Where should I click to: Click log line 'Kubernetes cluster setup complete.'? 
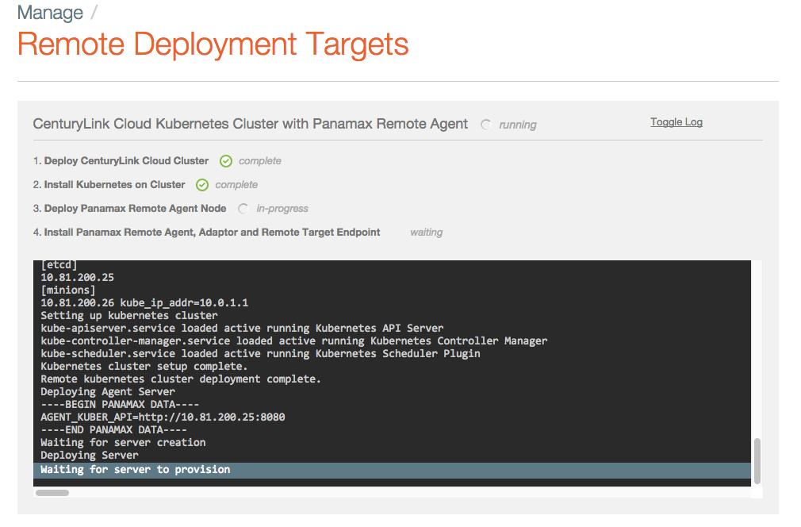[144, 367]
